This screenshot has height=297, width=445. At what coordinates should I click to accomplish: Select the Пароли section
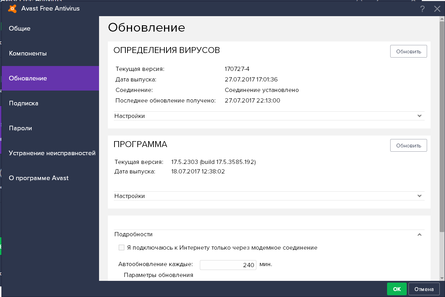pos(20,128)
